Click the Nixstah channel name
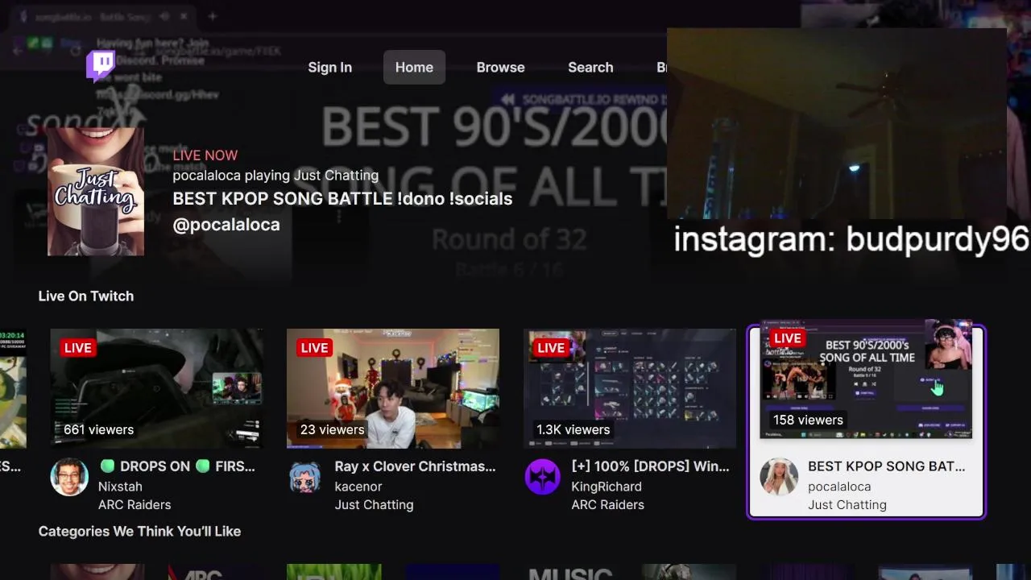 pos(120,487)
